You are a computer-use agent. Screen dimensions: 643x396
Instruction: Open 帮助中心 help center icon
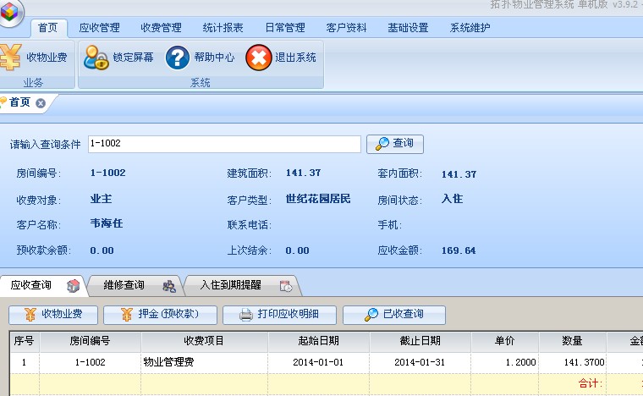[177, 58]
